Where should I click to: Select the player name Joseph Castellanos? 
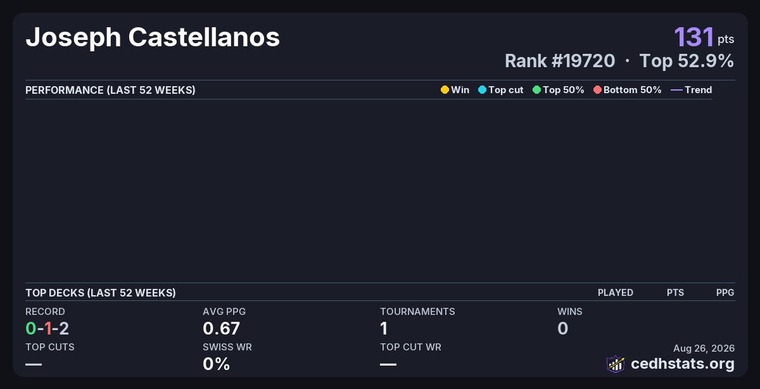click(x=153, y=37)
